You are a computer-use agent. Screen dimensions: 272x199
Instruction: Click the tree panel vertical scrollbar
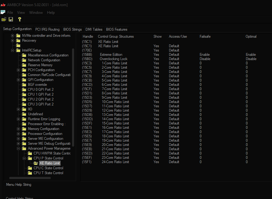[x=73, y=97]
